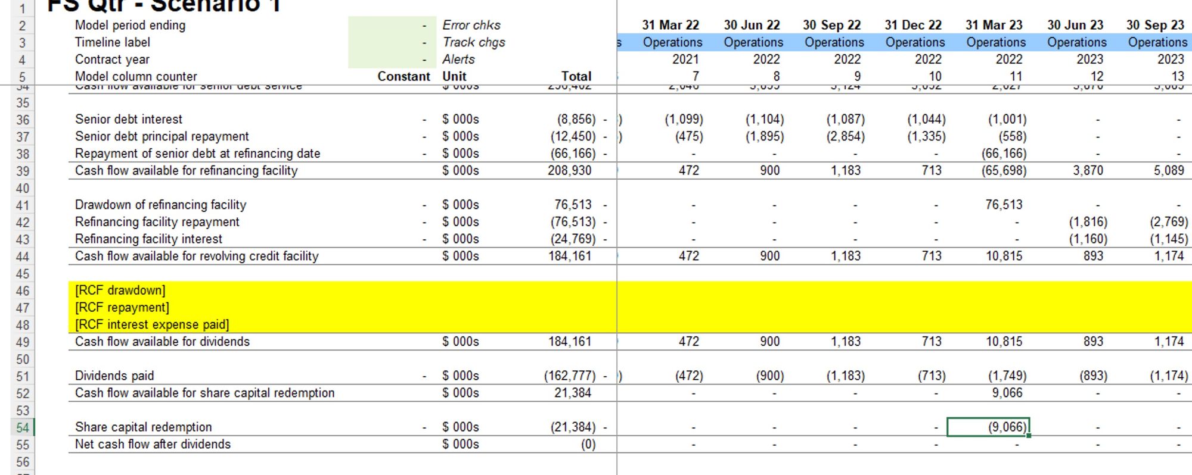Select the 3,870 value in 30 Jun 23
This screenshot has width=1192, height=475.
pos(1088,171)
